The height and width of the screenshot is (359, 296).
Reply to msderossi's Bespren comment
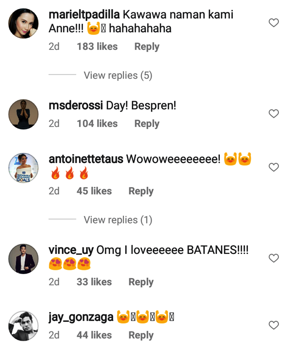146,124
